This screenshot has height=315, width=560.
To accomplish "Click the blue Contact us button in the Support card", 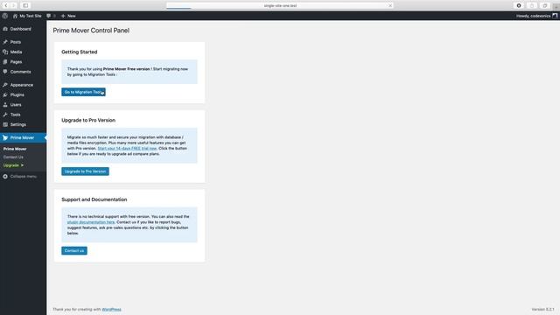I will pos(74,251).
